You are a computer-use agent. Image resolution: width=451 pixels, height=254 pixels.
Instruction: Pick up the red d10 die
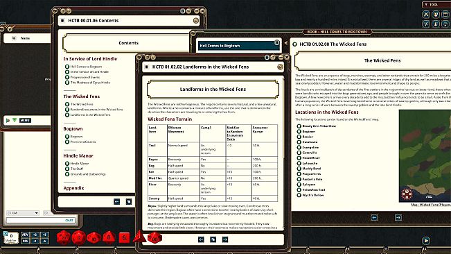click(94, 238)
